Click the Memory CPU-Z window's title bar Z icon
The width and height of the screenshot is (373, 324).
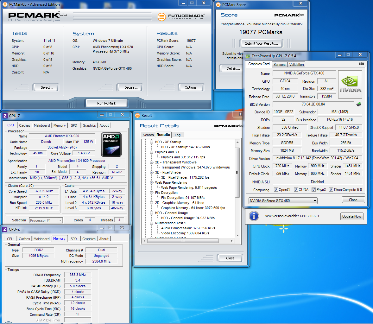[5, 229]
